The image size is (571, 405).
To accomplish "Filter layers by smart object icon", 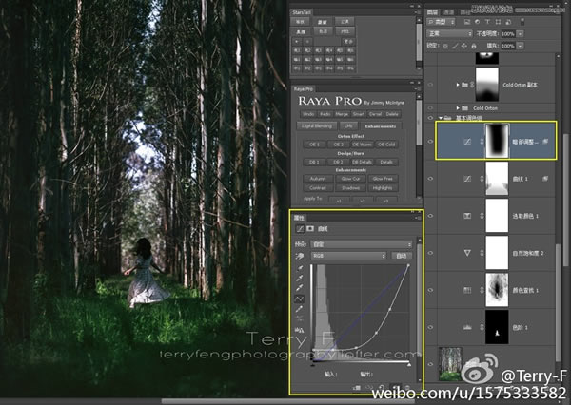I will pyautogui.click(x=508, y=22).
